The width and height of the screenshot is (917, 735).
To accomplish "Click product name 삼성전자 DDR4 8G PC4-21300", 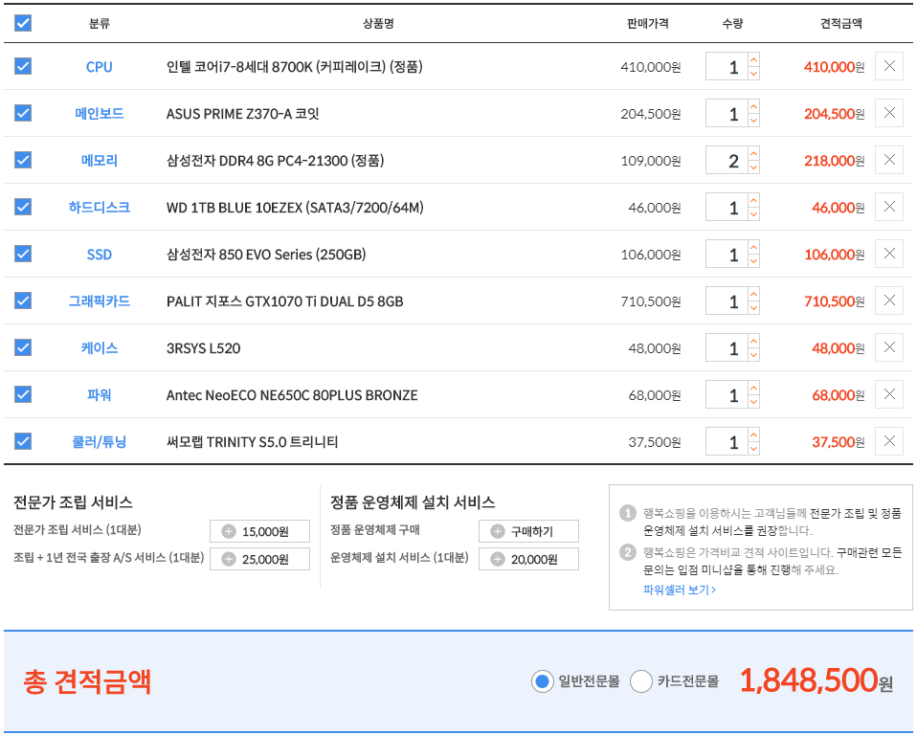I will [275, 160].
